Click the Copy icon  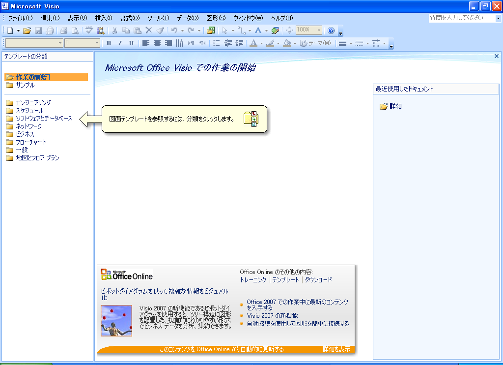pos(126,30)
